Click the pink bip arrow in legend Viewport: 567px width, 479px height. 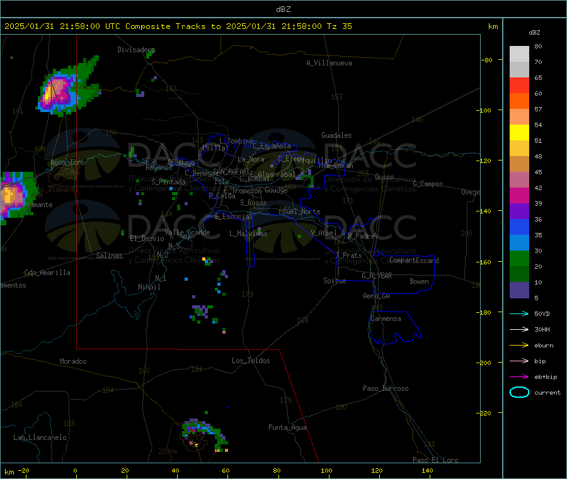click(x=519, y=361)
